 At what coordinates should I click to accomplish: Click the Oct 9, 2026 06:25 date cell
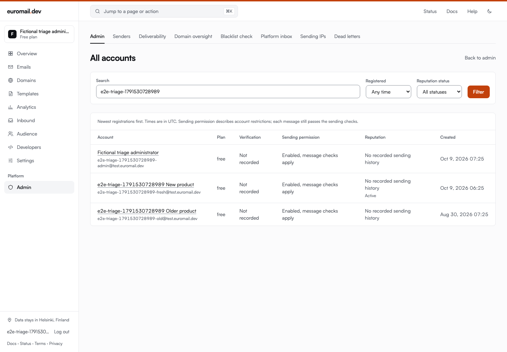tap(462, 188)
